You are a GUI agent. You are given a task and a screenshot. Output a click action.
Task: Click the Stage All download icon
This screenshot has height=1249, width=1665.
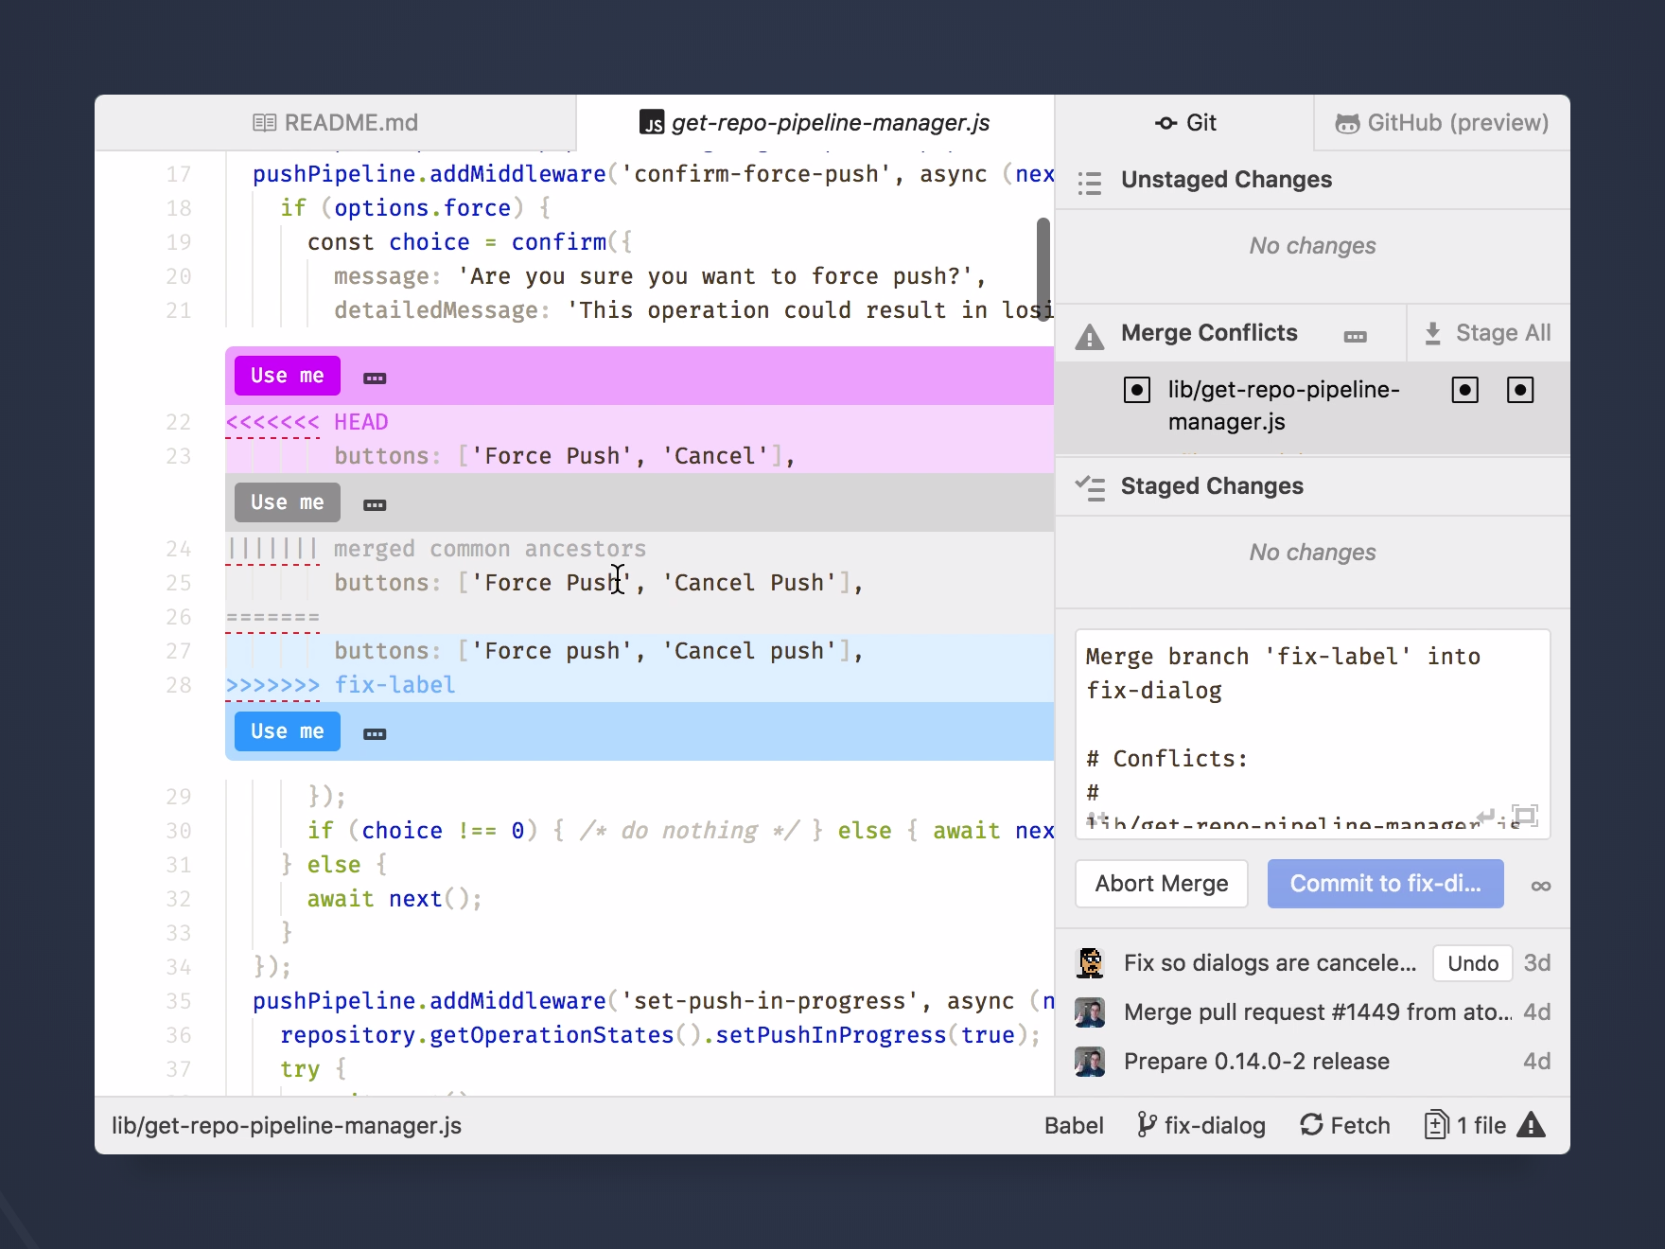pos(1432,333)
